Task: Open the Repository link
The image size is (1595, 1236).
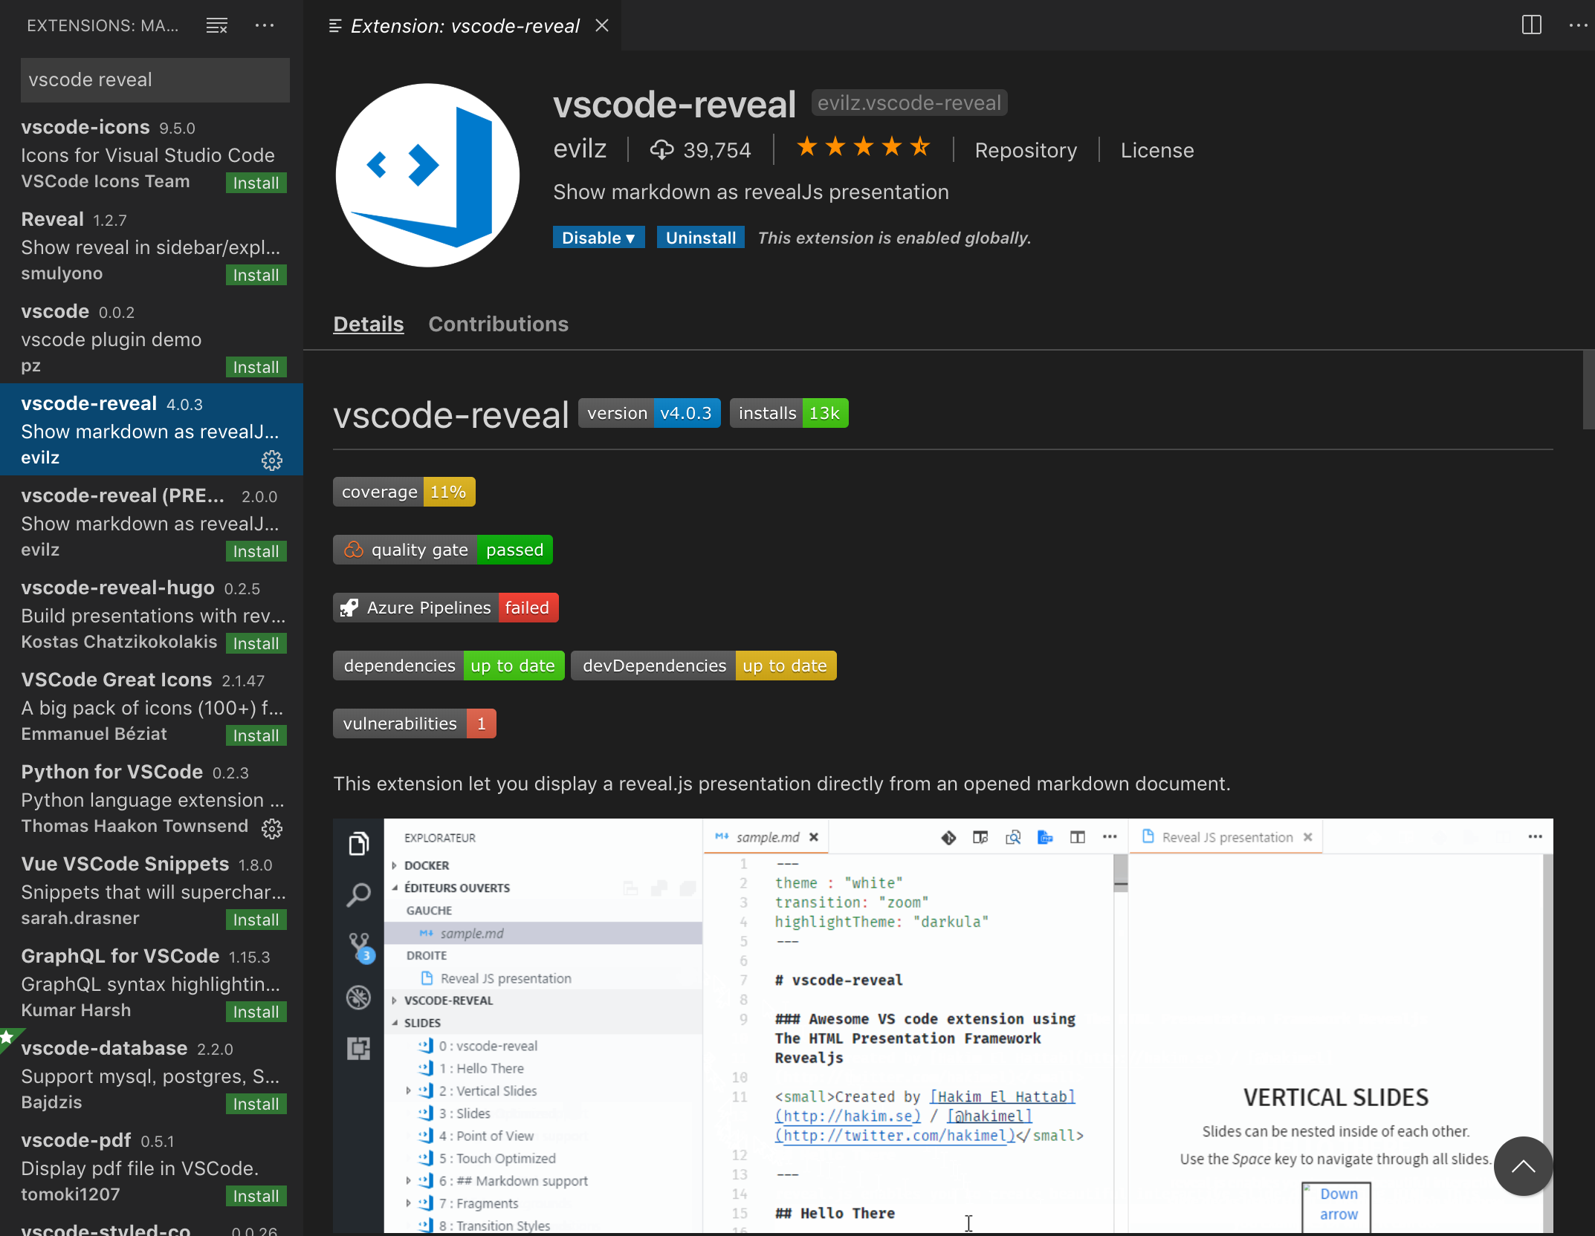Action: (x=1026, y=150)
